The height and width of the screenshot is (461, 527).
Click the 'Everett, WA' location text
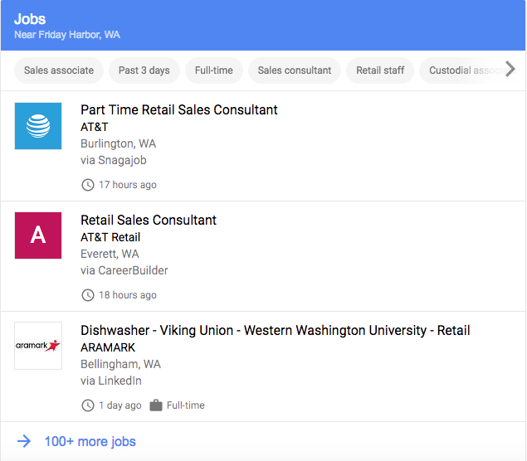coord(110,254)
